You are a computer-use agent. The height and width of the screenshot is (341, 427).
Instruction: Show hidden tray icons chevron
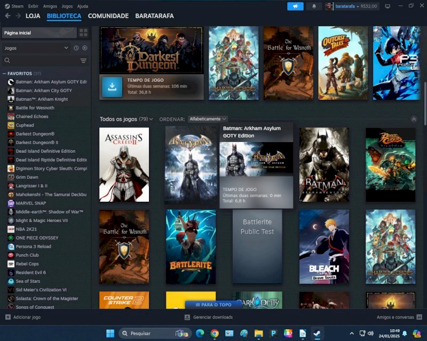pyautogui.click(x=352, y=333)
